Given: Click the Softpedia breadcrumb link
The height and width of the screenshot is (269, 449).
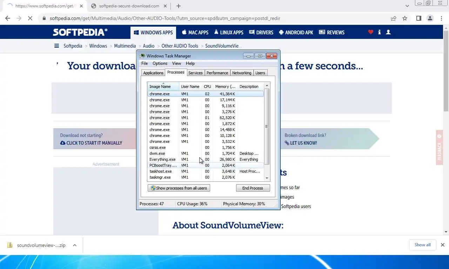Looking at the screenshot, I should click(73, 46).
